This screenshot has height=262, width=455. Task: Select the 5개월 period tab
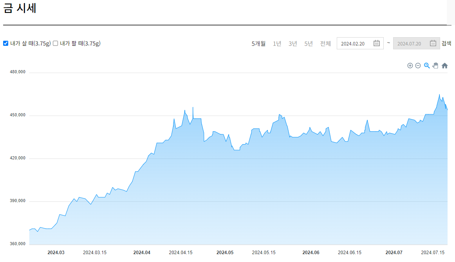tap(258, 43)
